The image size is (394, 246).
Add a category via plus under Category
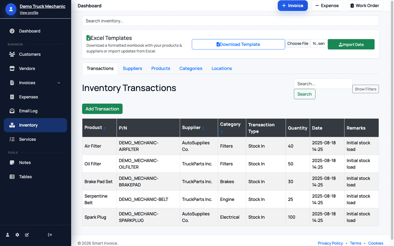coord(222,131)
